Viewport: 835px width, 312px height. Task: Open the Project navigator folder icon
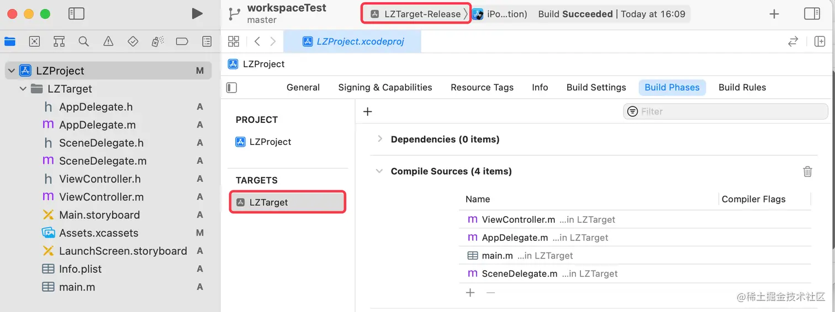(10, 41)
